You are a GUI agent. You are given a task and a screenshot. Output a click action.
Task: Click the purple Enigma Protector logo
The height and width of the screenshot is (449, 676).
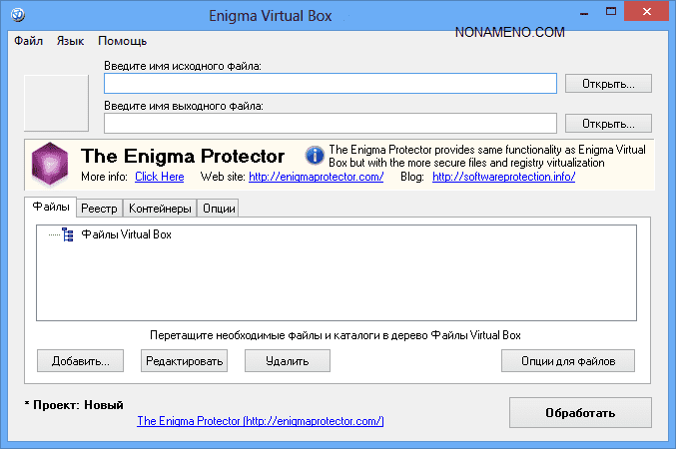click(x=50, y=163)
